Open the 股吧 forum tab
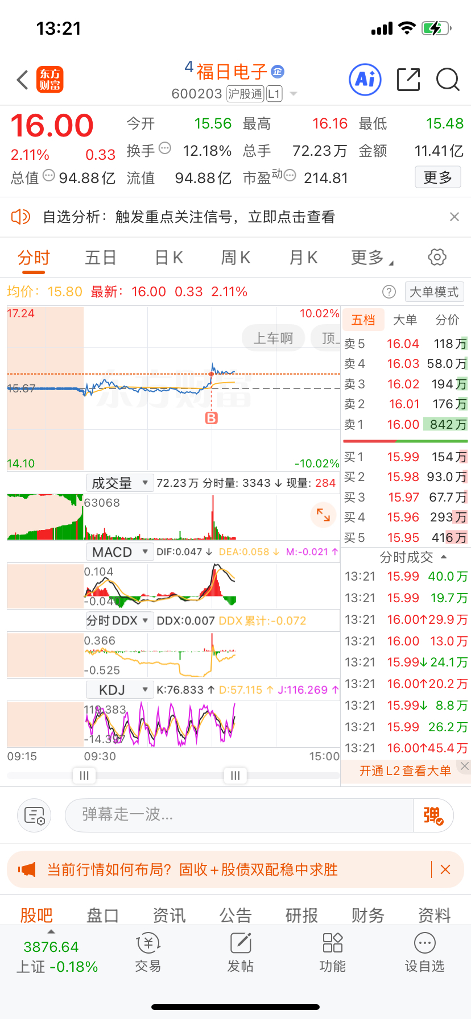 [x=36, y=915]
